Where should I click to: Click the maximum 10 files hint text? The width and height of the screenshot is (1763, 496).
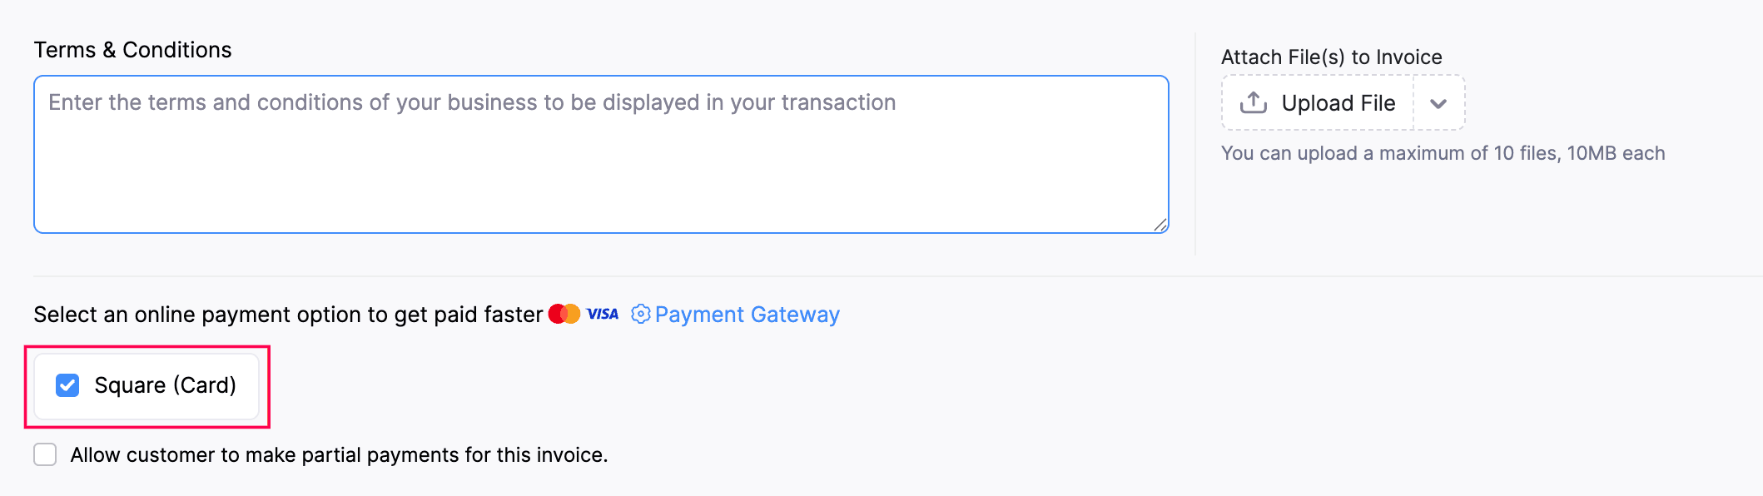pyautogui.click(x=1443, y=153)
